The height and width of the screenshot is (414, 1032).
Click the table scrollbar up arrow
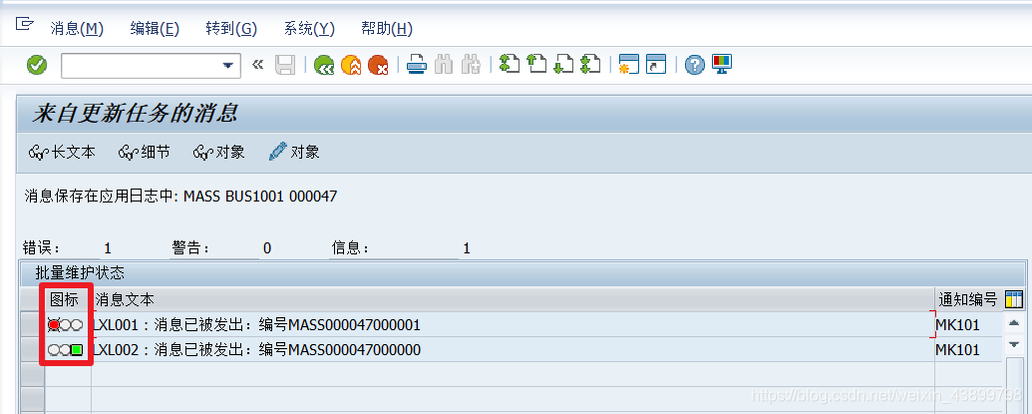(1014, 323)
